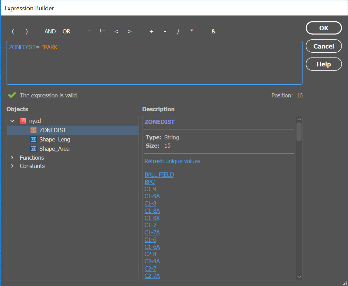Collapse the nyzd table node
The width and height of the screenshot is (348, 286).
tap(12, 121)
